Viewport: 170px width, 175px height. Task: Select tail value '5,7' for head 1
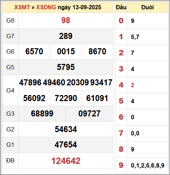135,37
